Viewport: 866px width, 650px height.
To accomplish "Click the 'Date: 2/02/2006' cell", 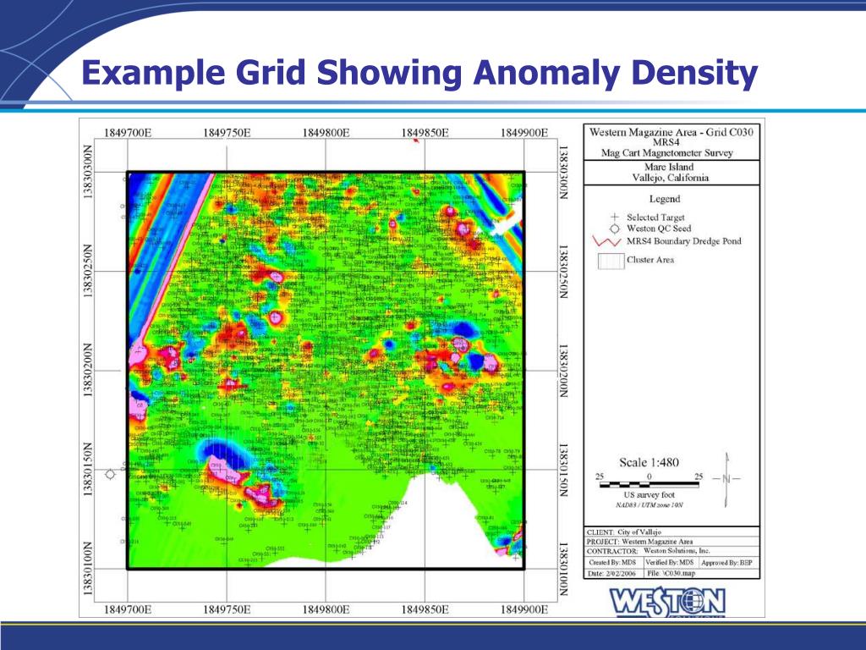I will (612, 573).
